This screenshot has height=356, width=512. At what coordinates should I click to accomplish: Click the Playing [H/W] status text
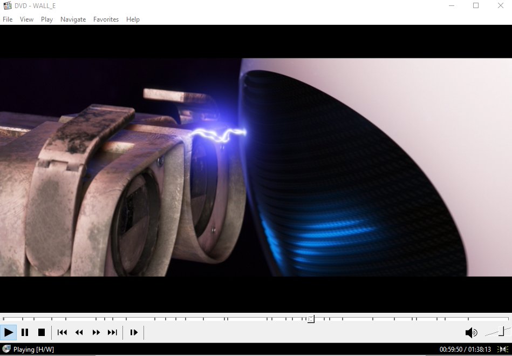[x=33, y=350]
